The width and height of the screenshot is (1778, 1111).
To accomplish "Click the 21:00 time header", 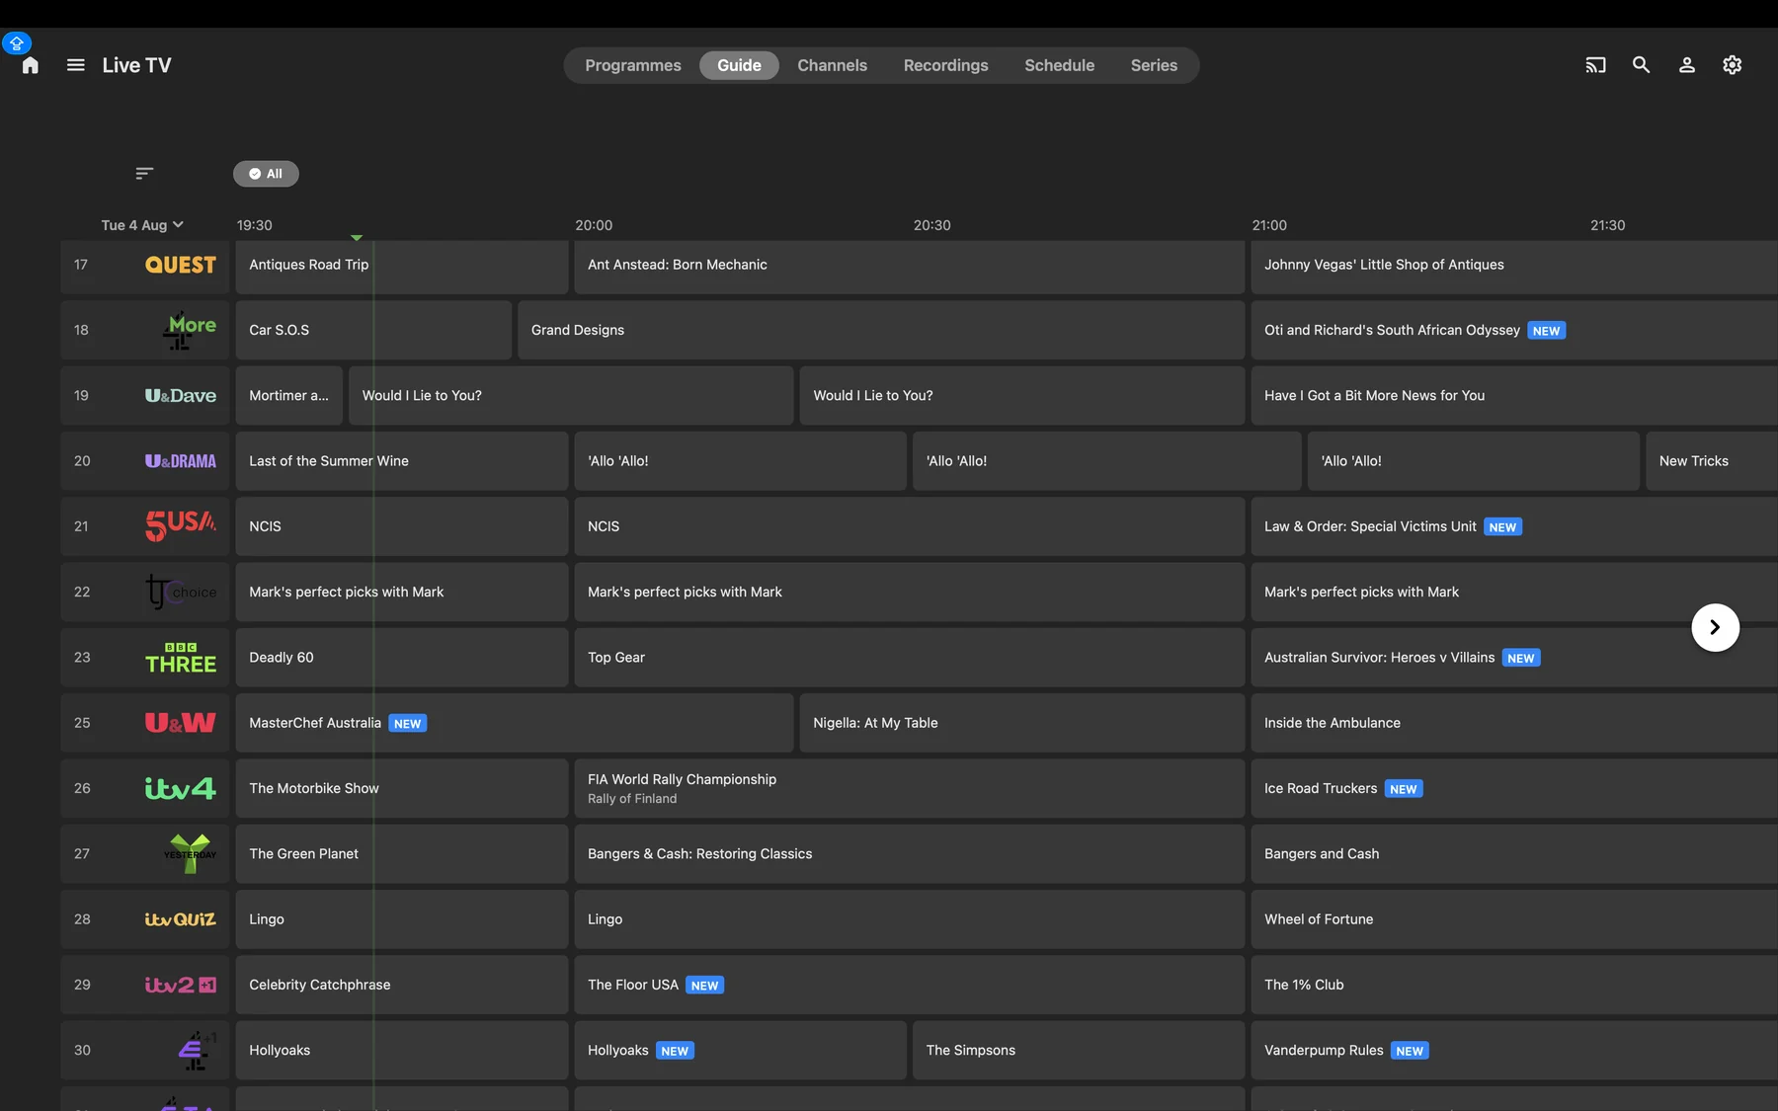I will pyautogui.click(x=1269, y=225).
